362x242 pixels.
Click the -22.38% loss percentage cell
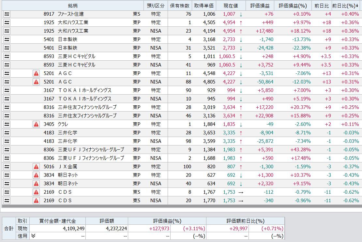tap(301, 48)
